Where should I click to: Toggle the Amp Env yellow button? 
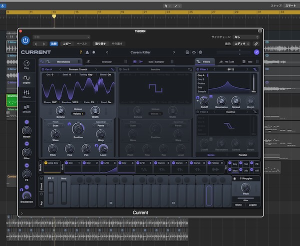pos(45,163)
